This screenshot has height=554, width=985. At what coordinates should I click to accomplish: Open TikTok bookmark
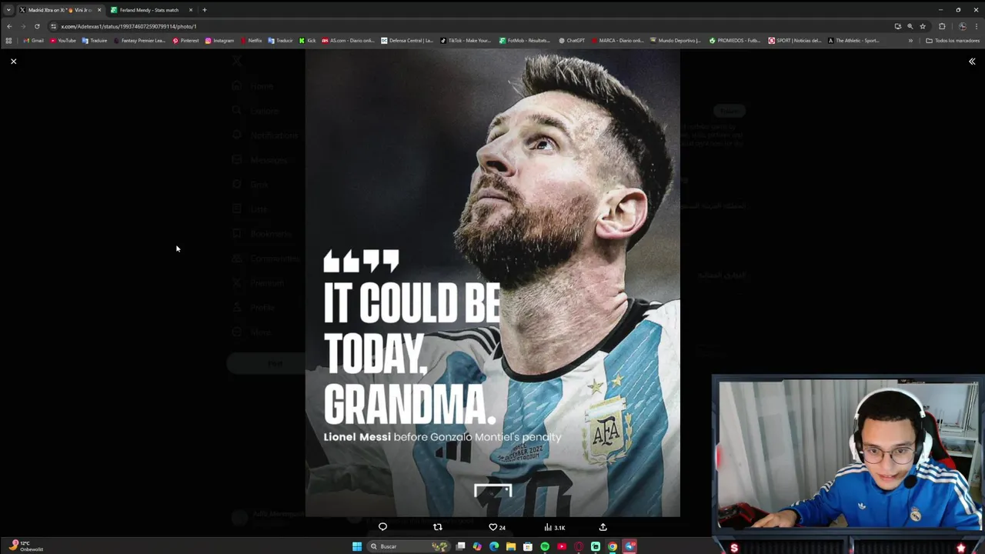(x=466, y=41)
